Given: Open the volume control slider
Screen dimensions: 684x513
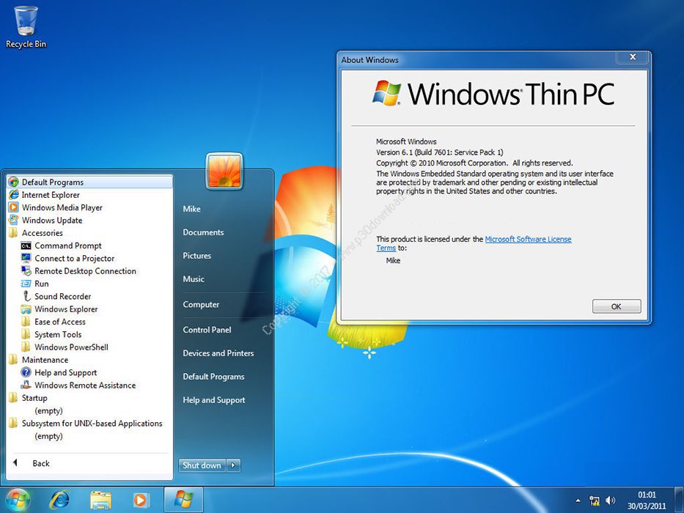Looking at the screenshot, I should (x=609, y=500).
